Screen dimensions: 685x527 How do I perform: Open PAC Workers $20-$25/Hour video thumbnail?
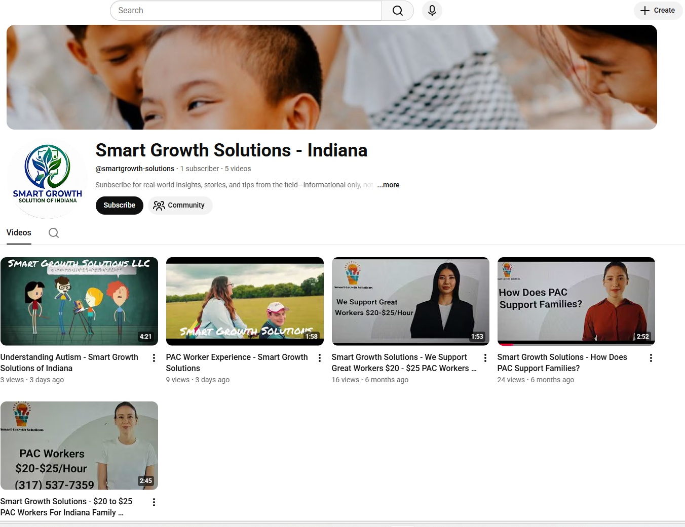click(79, 445)
